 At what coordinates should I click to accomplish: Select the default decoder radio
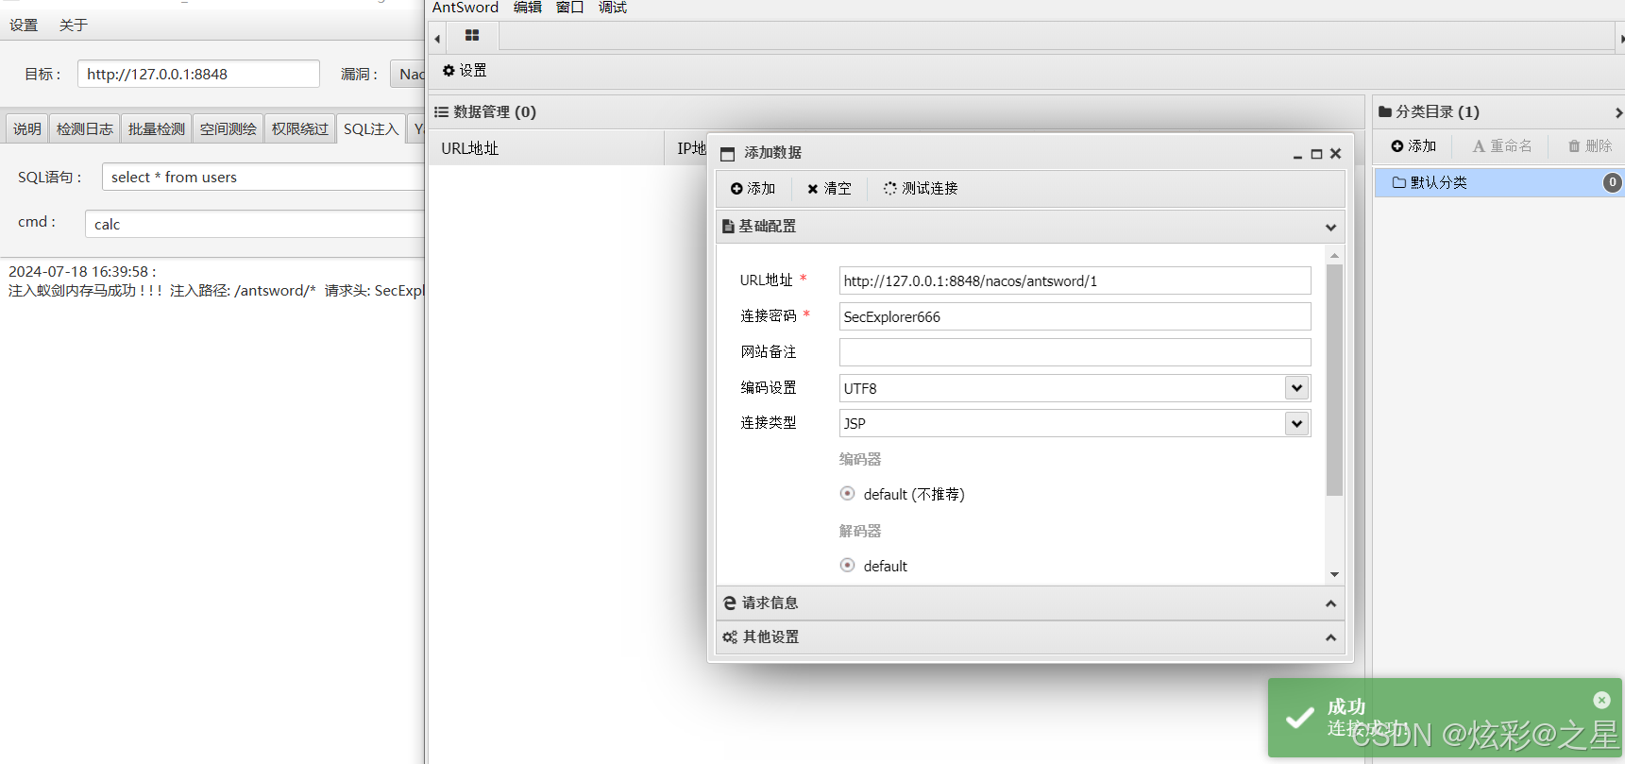pos(848,566)
